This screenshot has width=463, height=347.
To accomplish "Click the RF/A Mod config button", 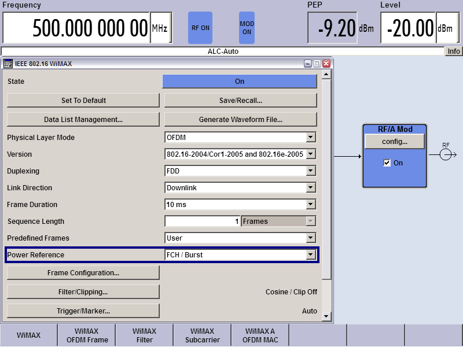I will coord(395,141).
